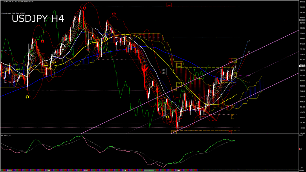Click the YDO level label box
The height and width of the screenshot is (172, 306).
pyautogui.click(x=163, y=73)
